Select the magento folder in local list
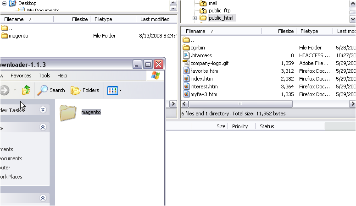 click(18, 36)
